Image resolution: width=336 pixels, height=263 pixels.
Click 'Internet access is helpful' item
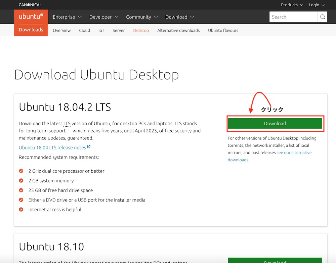coord(55,210)
